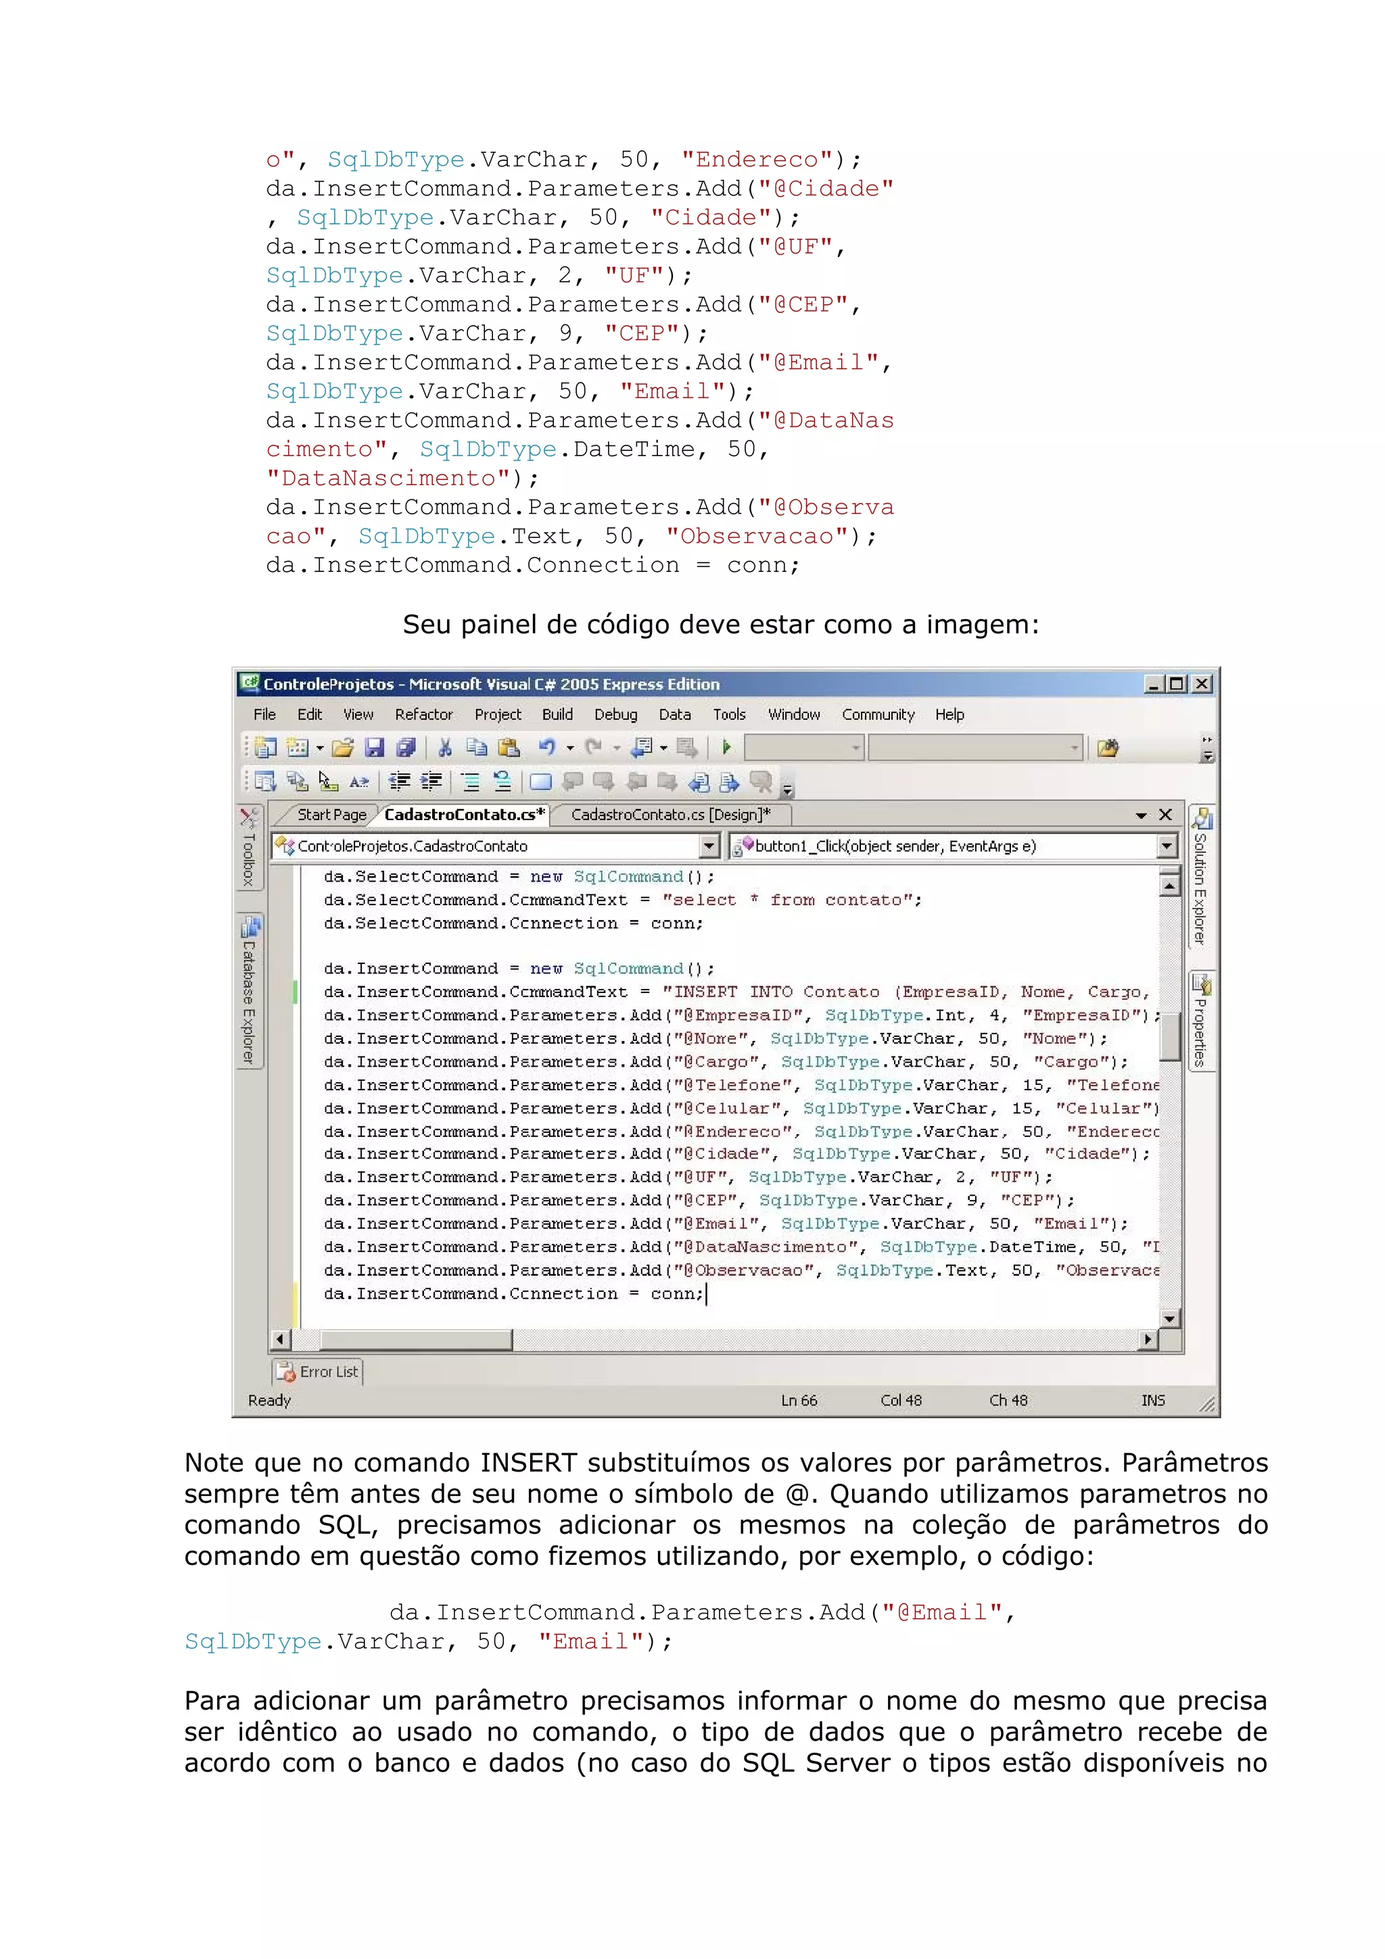Clear all bookmarks icon

[760, 781]
